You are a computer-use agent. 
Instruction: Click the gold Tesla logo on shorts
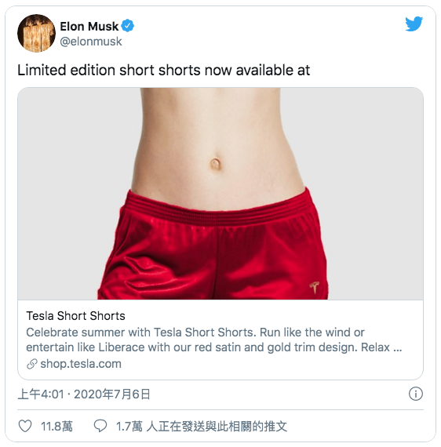[315, 287]
